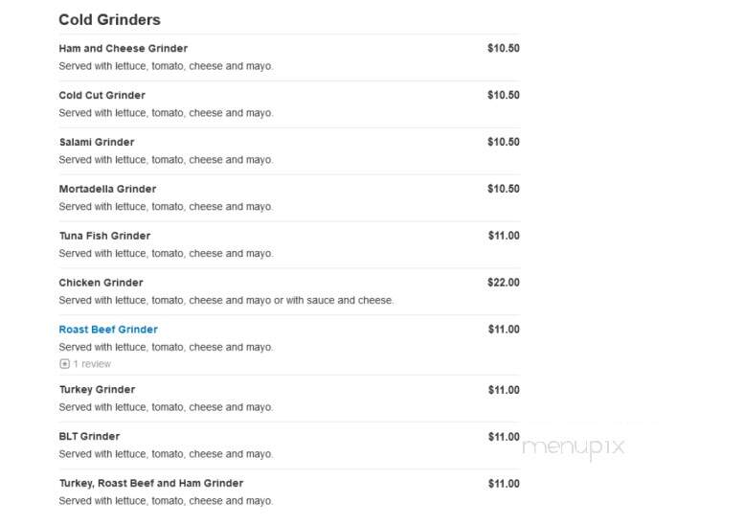Screen dimensions: 745x526
Task: Select the Turkey Grinder item
Action: pyautogui.click(x=97, y=390)
